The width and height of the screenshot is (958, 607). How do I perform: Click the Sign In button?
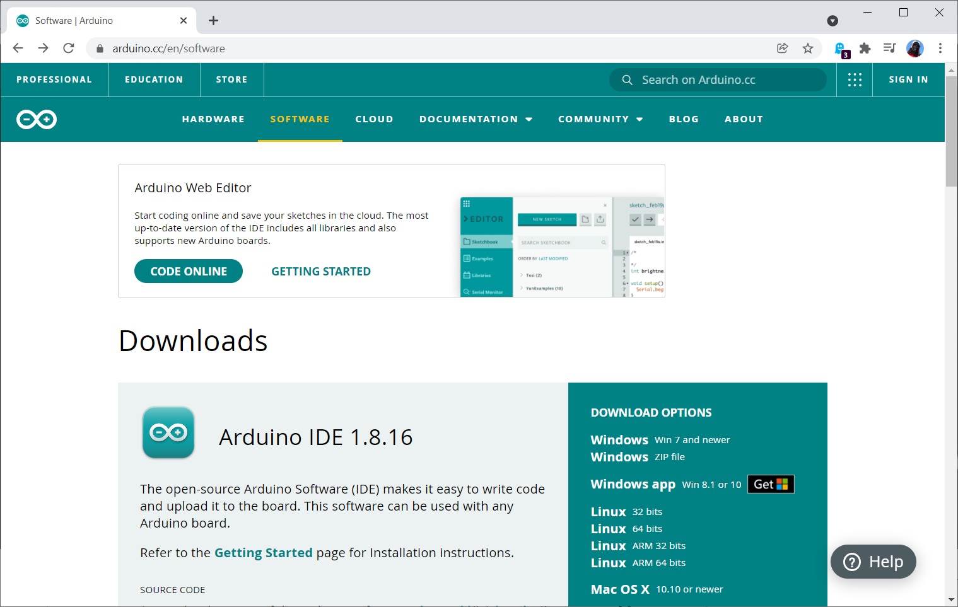point(908,79)
